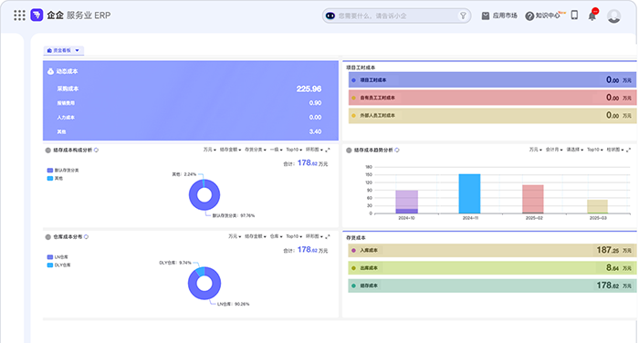Open the 仓库 dropdown in 仓库成本分布

click(x=276, y=236)
